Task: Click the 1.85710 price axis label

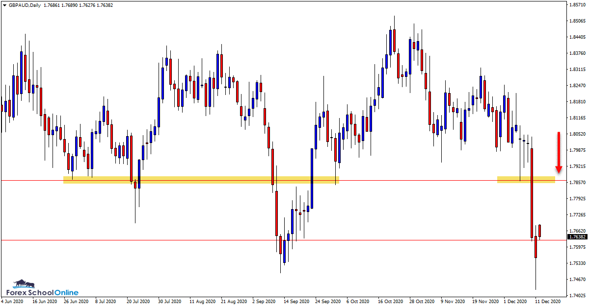Action: pyautogui.click(x=578, y=5)
